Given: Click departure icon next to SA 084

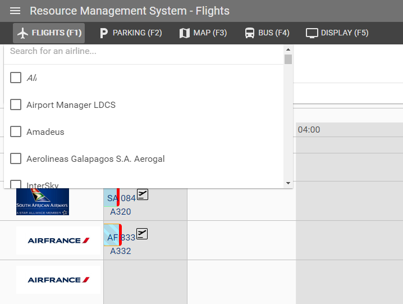Looking at the screenshot, I should click(143, 194).
